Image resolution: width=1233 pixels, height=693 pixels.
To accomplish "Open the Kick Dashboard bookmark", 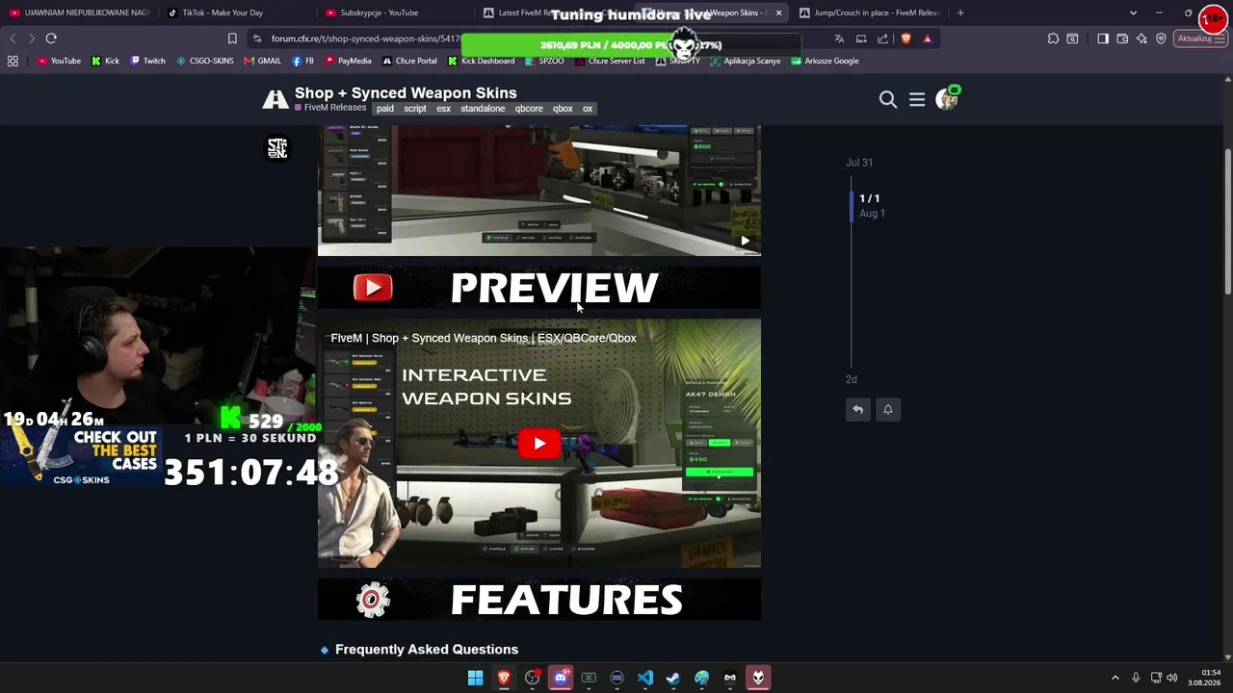I will (x=481, y=61).
